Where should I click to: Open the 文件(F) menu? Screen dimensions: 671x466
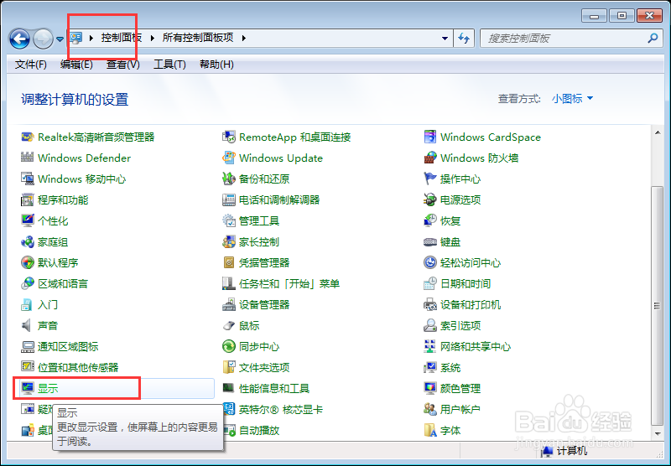coord(30,65)
